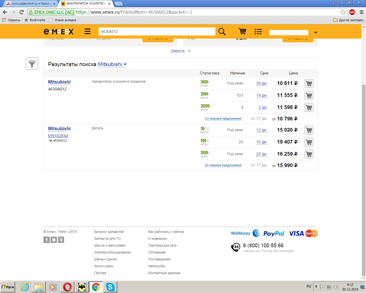Open the Электрооборудование footer link

coord(112,252)
